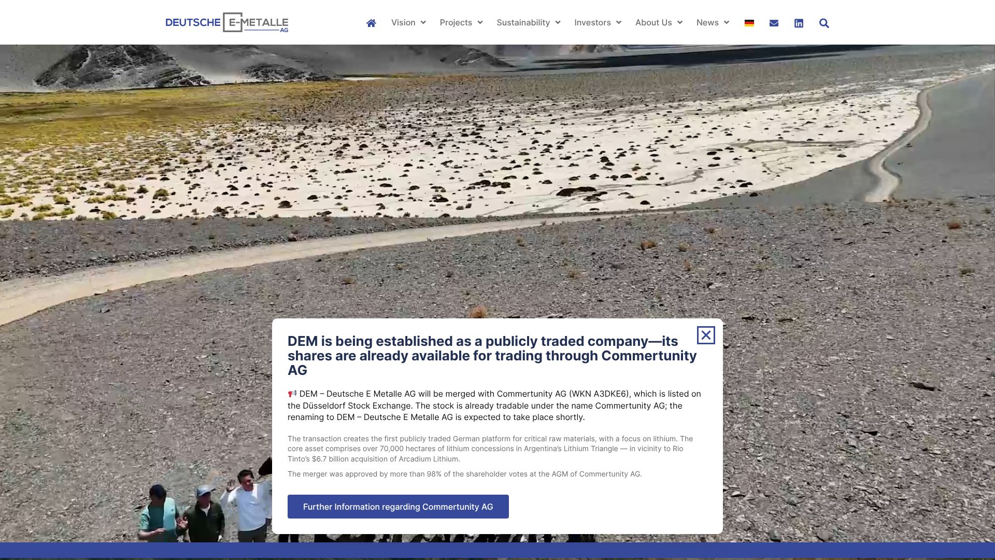Close the Commertunity AG popup
This screenshot has width=995, height=560.
[x=706, y=335]
